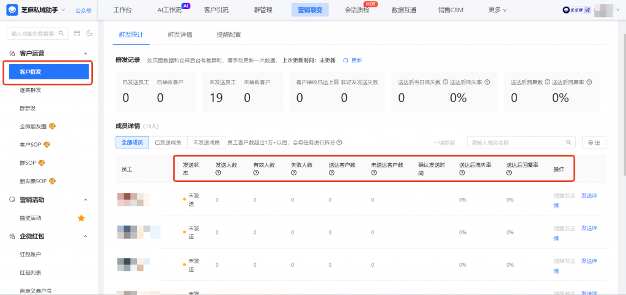626x295 pixels.
Task: Open the 数据互通 top menu
Action: coord(404,10)
